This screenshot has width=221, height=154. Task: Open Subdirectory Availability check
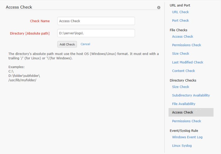[x=191, y=95]
